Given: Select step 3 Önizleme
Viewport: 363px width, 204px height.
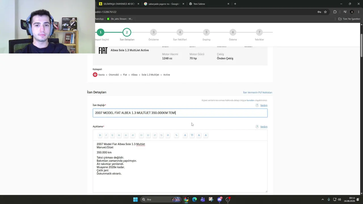Looking at the screenshot, I should click(153, 32).
